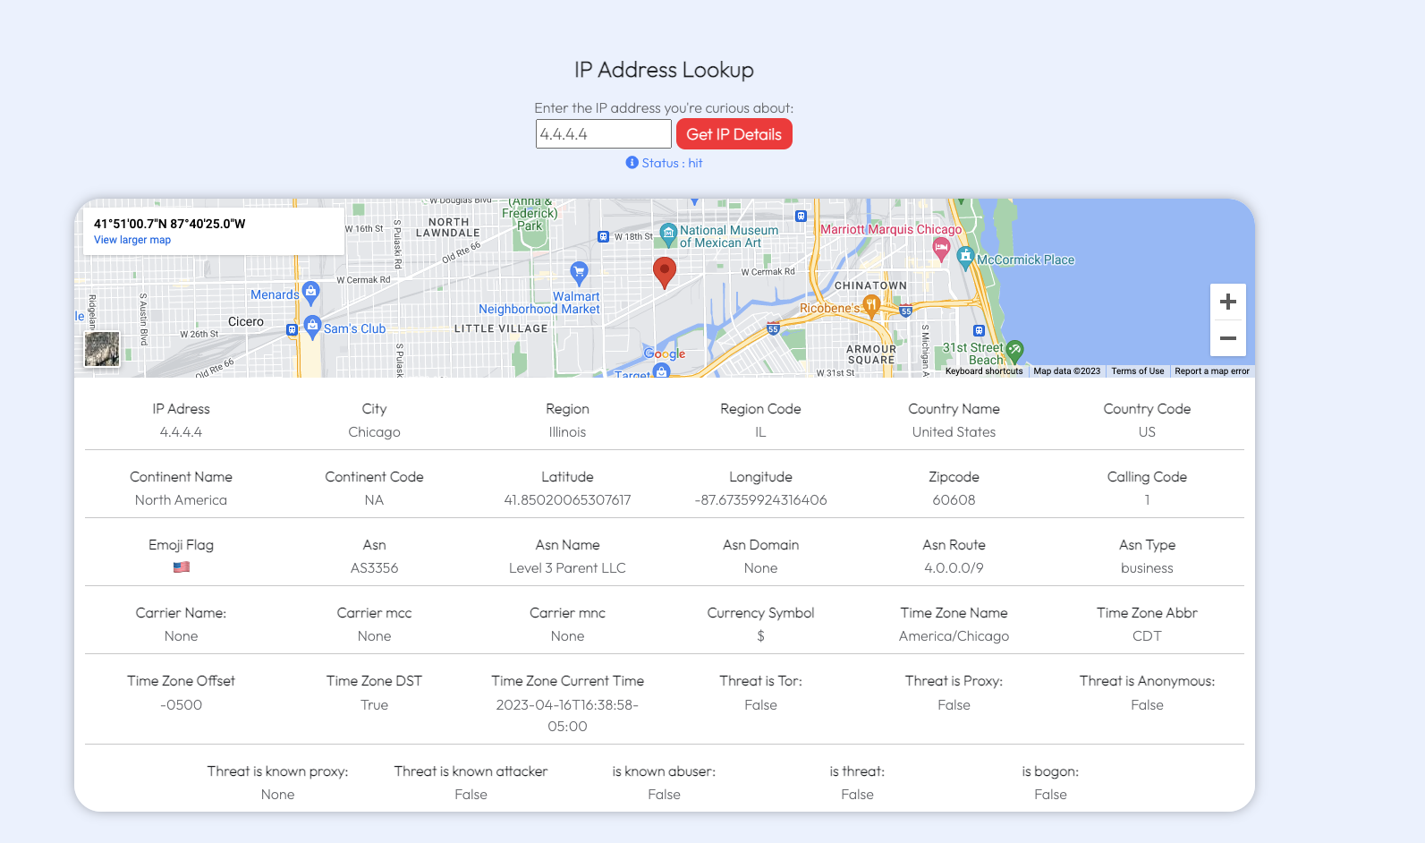This screenshot has width=1425, height=843.
Task: Select the Target store marker
Action: (x=662, y=371)
